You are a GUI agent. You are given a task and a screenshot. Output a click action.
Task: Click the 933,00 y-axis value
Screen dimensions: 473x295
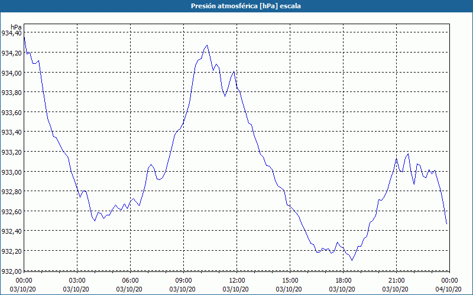12,172
